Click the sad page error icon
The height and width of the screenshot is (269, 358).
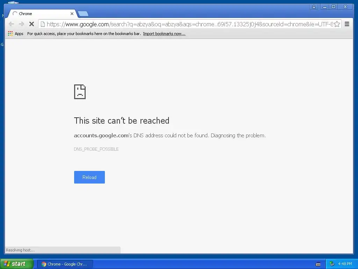(x=80, y=92)
